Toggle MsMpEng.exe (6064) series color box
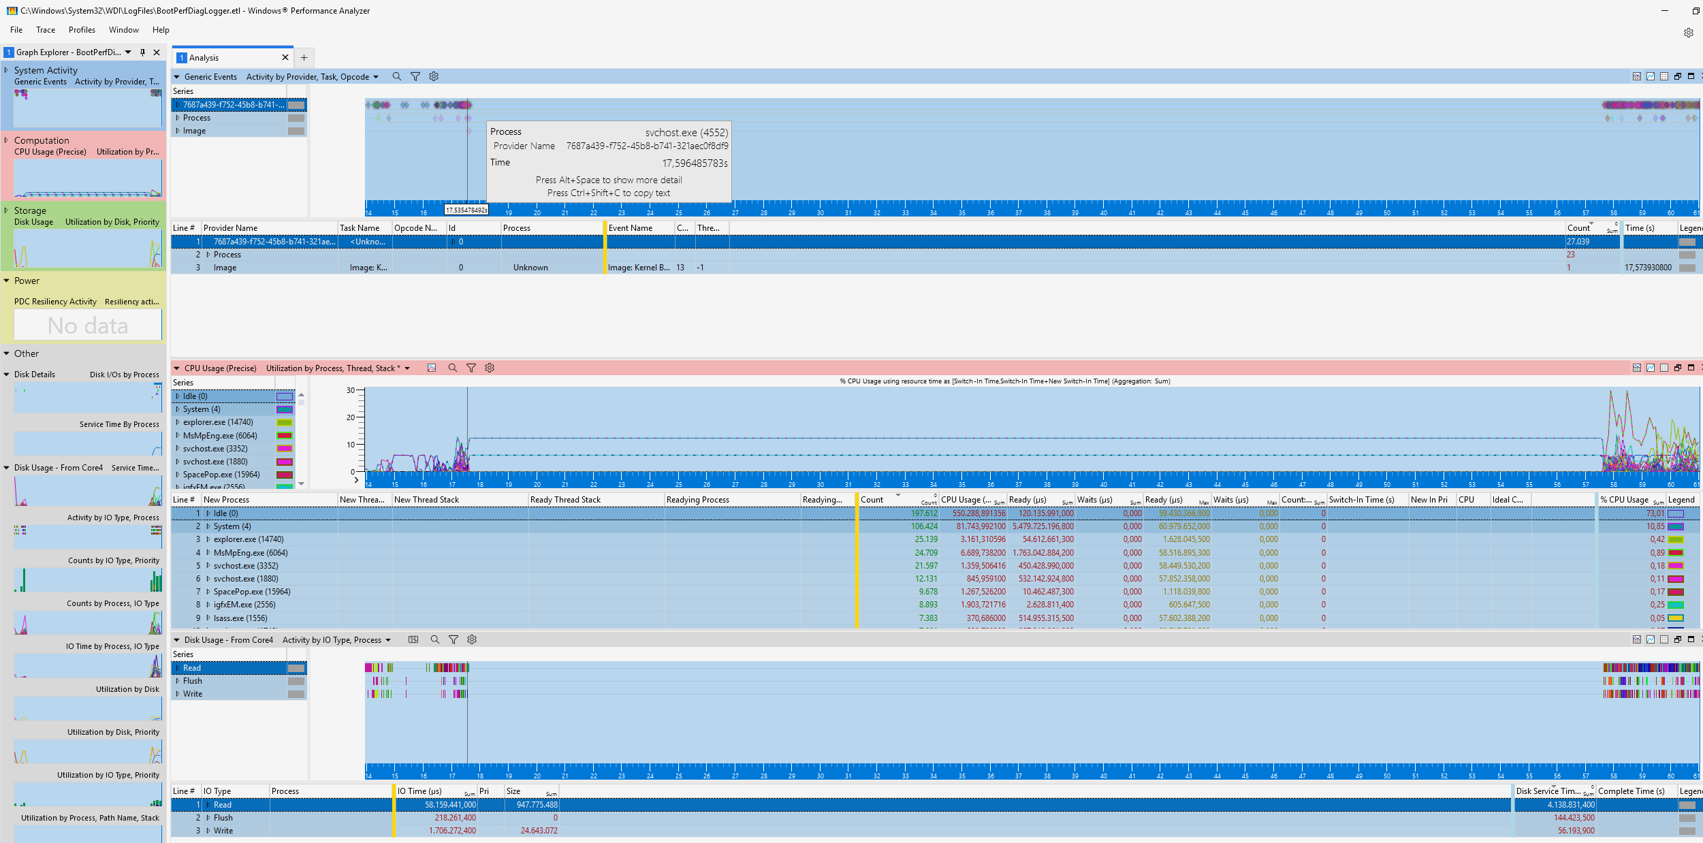1703x843 pixels. point(285,436)
